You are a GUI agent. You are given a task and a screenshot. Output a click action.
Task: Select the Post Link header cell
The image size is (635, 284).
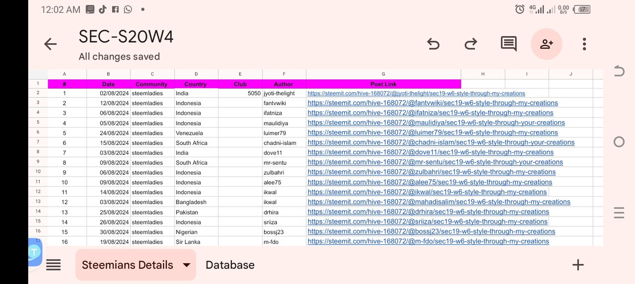tap(383, 84)
